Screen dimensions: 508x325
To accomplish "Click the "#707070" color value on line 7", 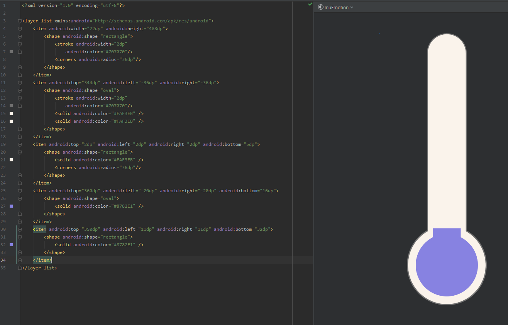I will pos(115,52).
